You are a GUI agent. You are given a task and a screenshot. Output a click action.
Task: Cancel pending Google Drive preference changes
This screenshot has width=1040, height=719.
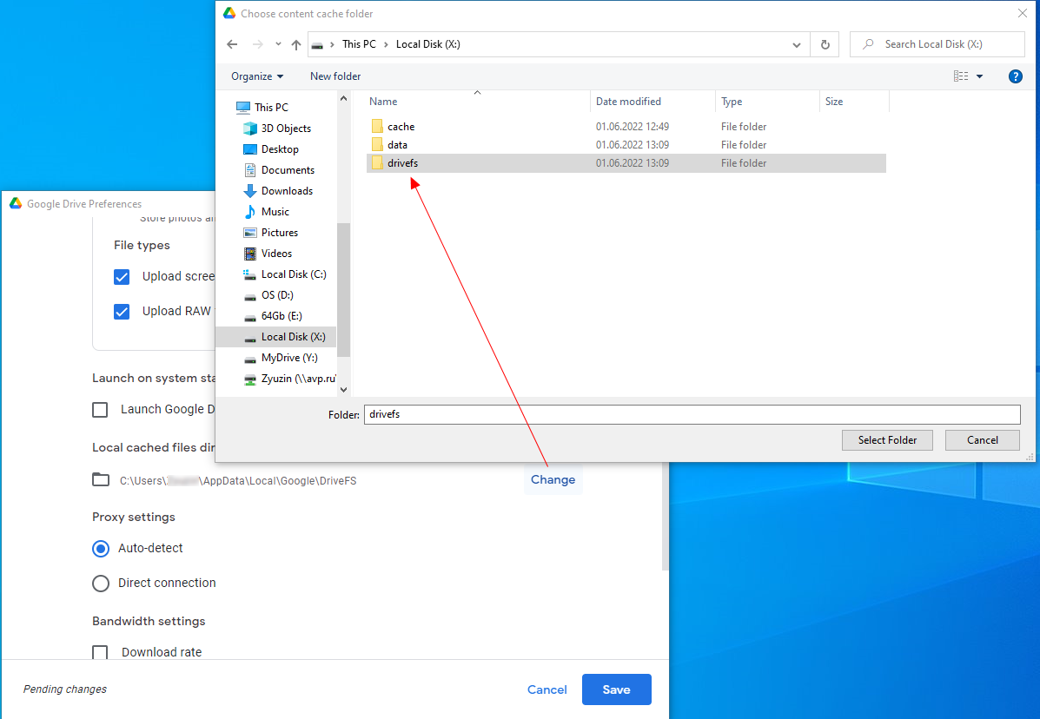point(546,689)
